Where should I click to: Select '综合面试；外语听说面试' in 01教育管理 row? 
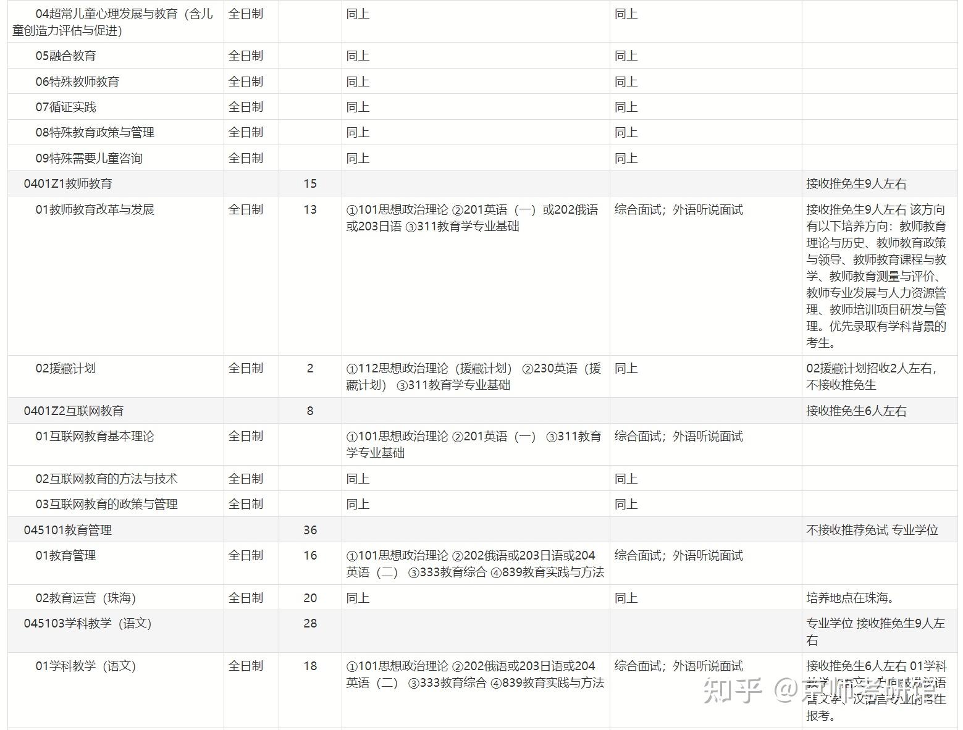point(679,555)
